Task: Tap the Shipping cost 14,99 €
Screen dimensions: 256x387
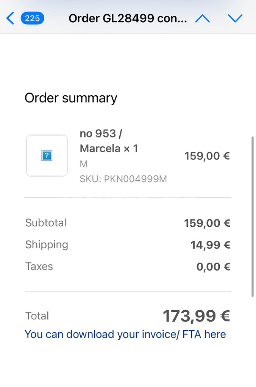Action: coord(210,245)
